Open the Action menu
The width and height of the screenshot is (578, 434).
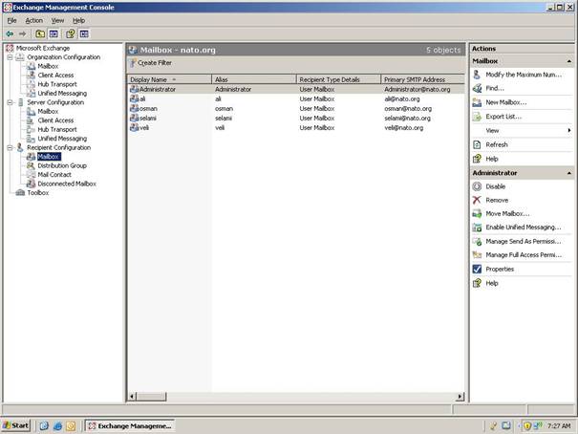pyautogui.click(x=34, y=20)
